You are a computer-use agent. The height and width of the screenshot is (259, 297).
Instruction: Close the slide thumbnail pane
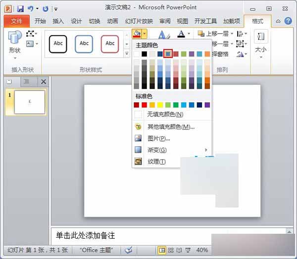coord(44,82)
